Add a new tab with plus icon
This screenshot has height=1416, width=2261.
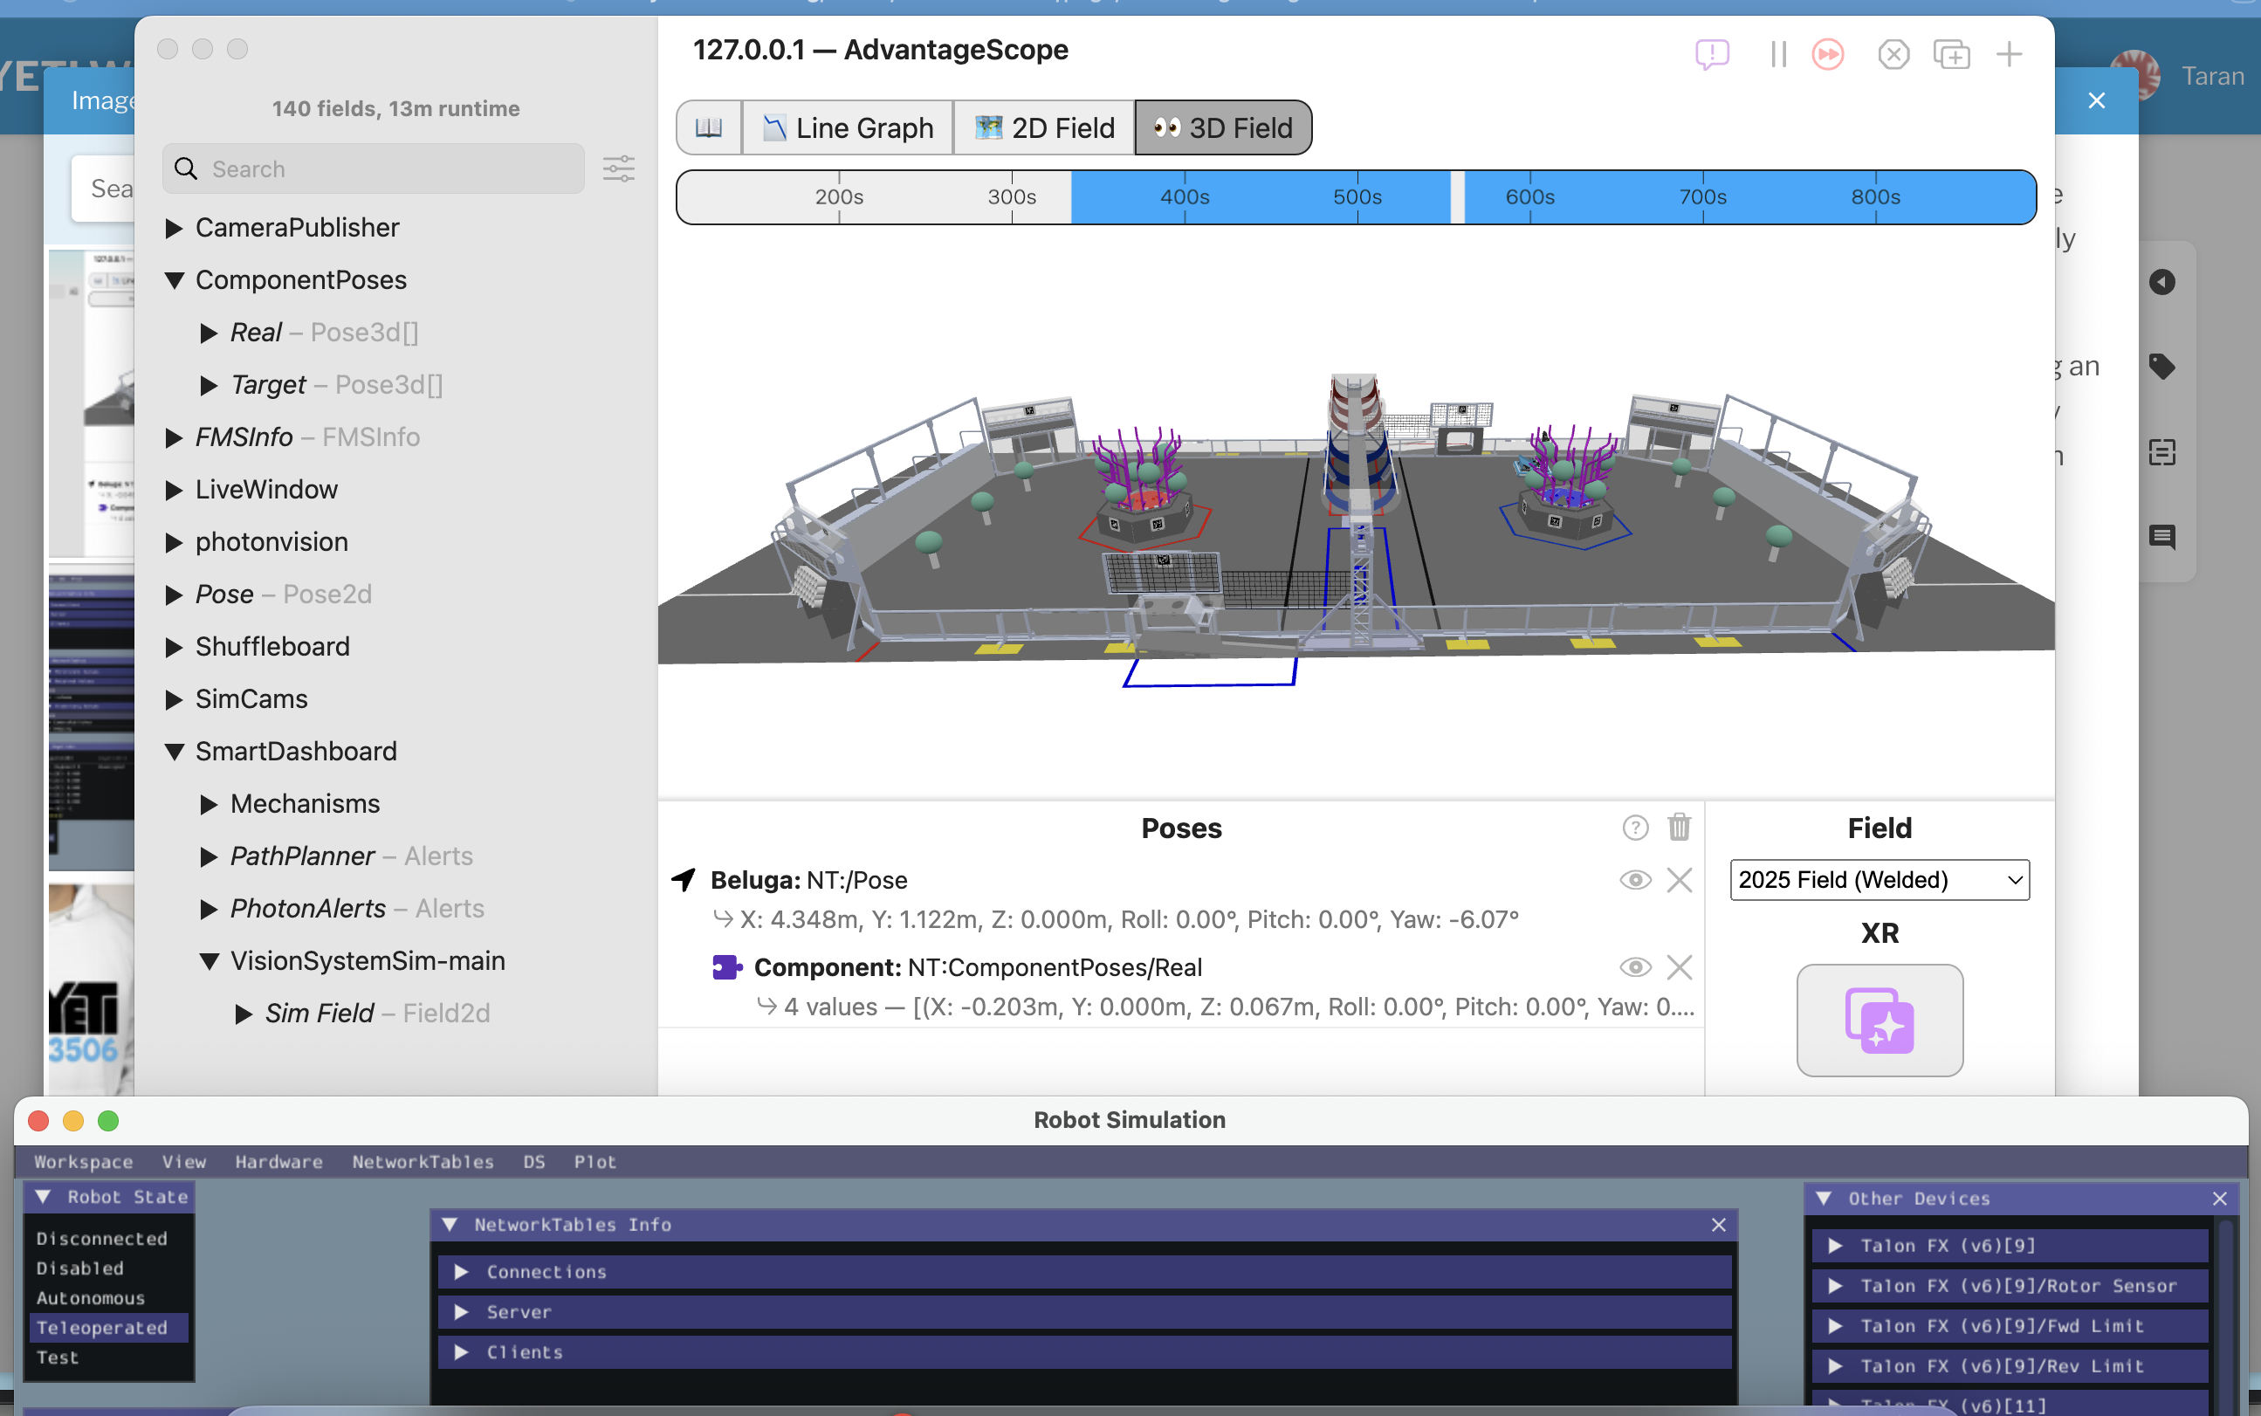(2010, 54)
